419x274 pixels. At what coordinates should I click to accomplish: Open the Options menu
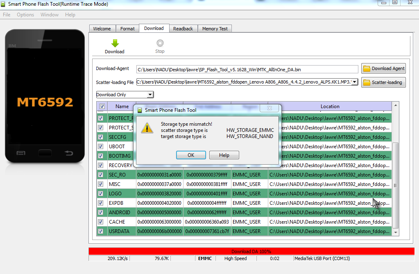click(x=25, y=15)
